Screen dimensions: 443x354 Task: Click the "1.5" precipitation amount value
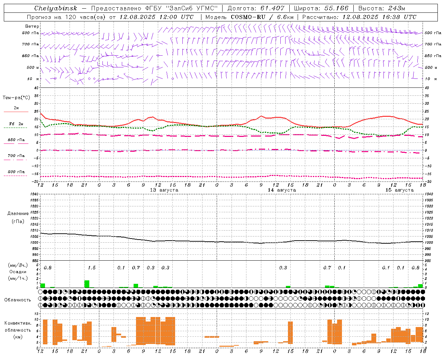tap(92, 268)
